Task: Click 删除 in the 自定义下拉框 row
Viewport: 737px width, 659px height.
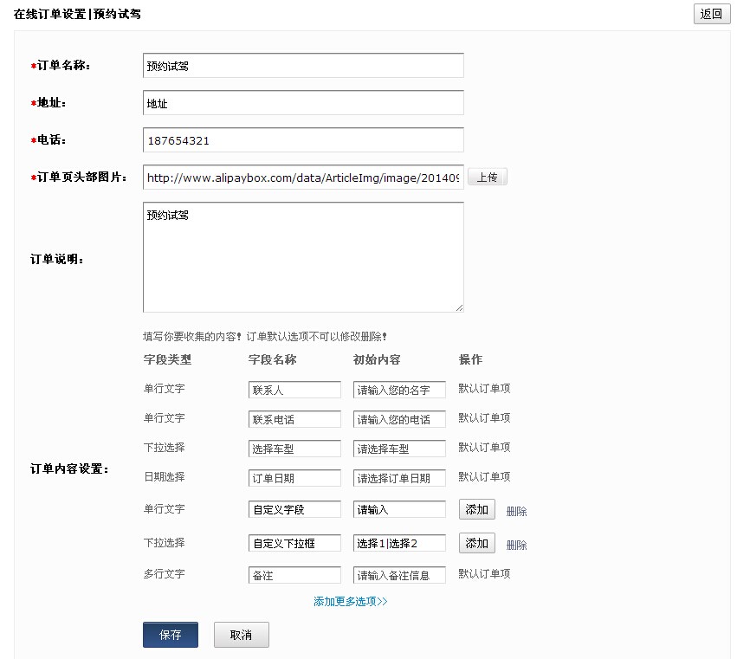Action: point(516,546)
